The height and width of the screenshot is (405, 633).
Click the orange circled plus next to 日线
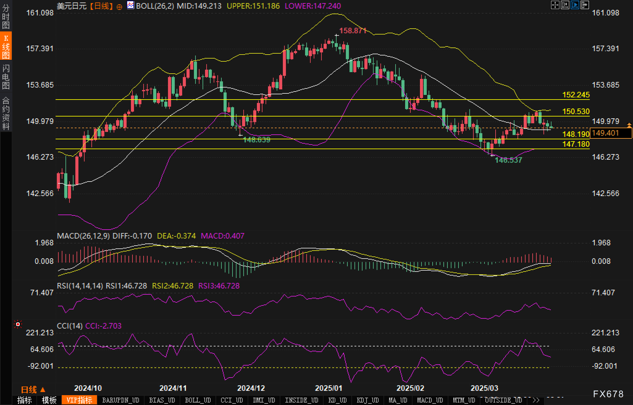point(119,7)
